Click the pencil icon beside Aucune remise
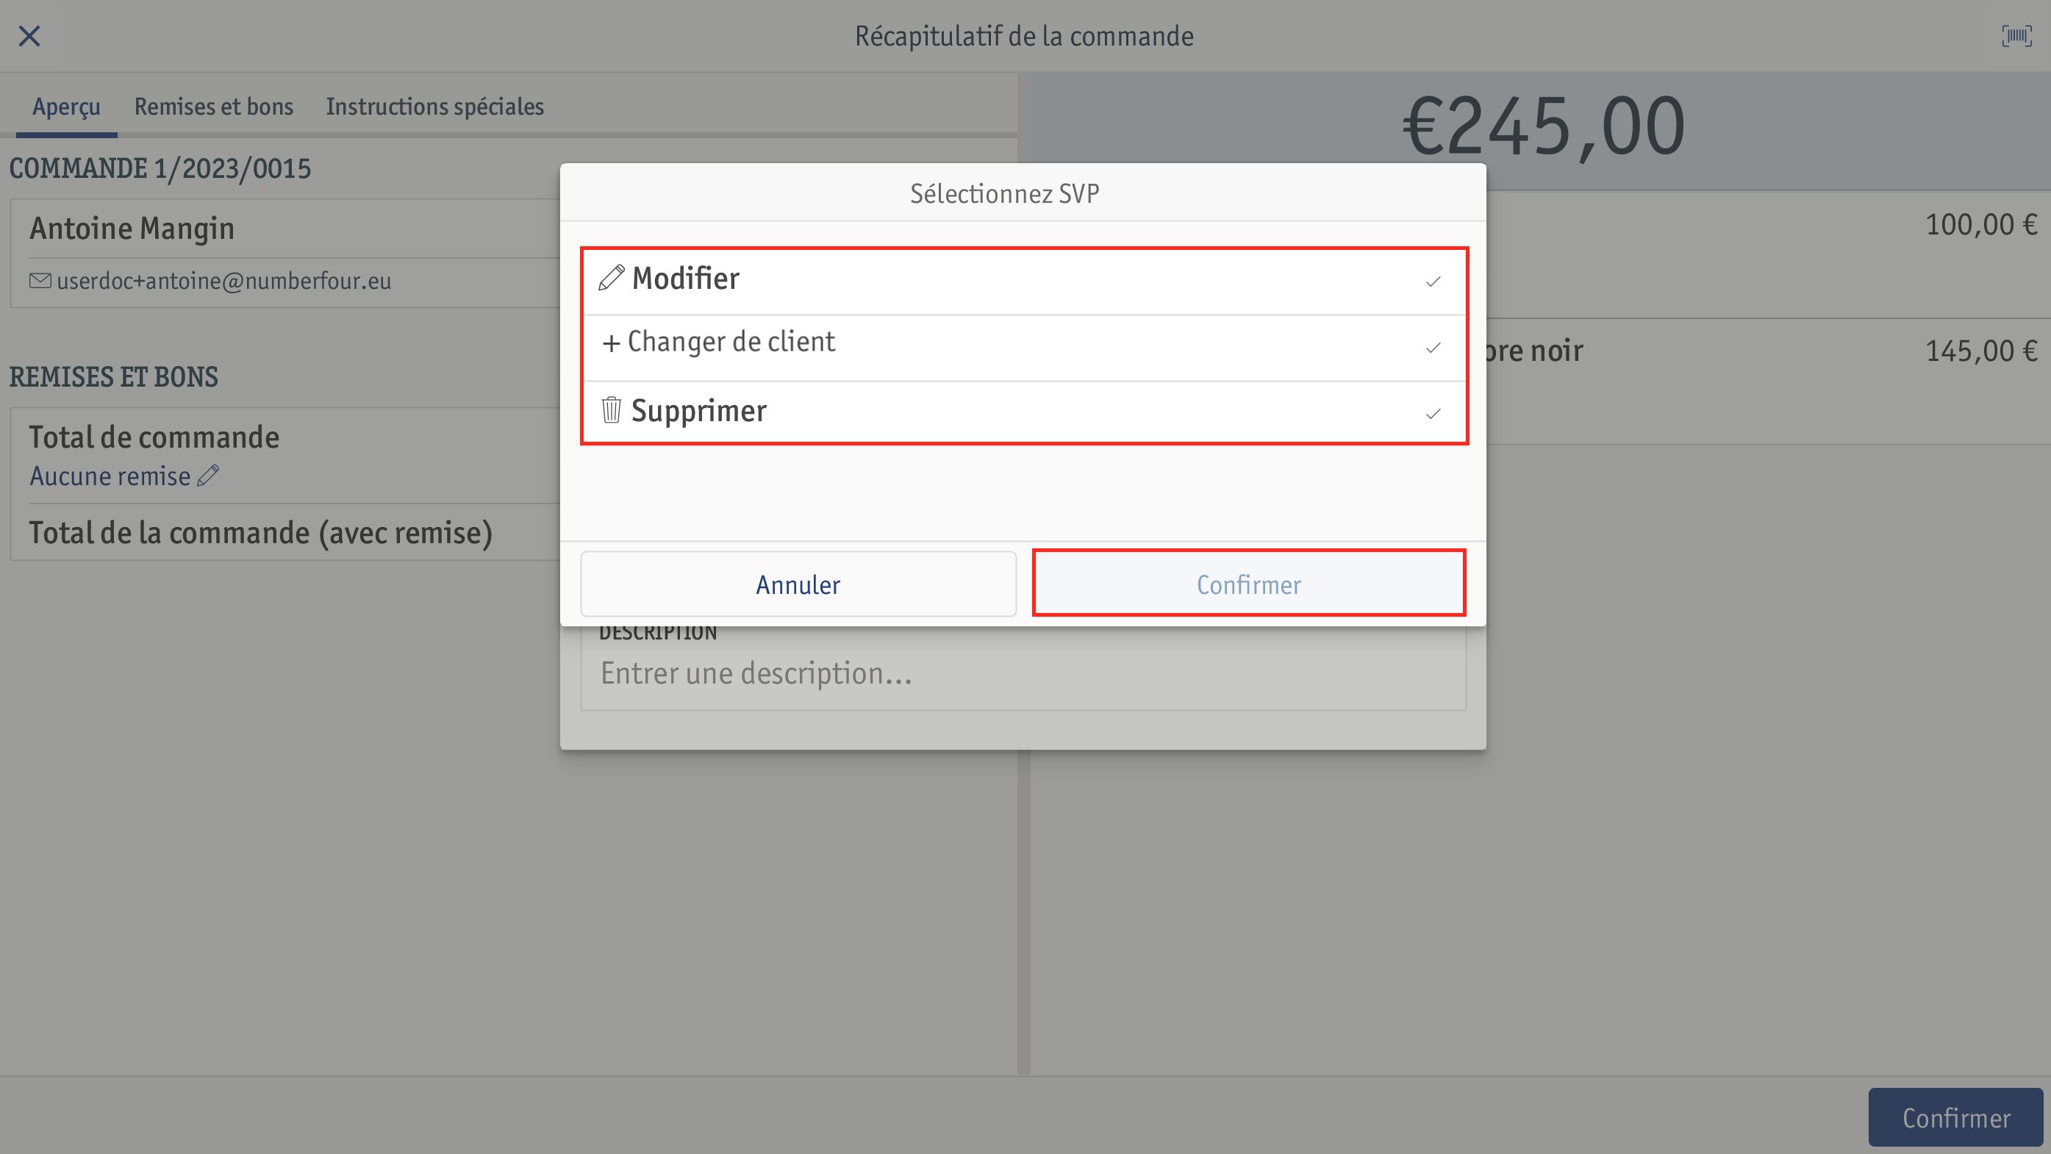 coord(209,475)
